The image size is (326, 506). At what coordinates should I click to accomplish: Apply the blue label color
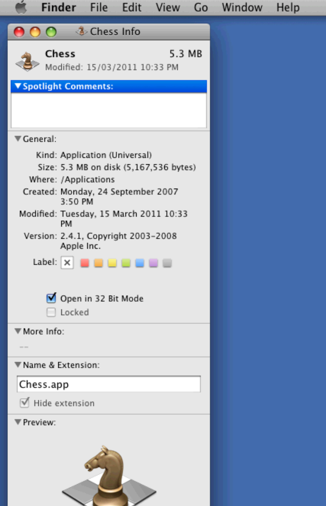pyautogui.click(x=140, y=263)
